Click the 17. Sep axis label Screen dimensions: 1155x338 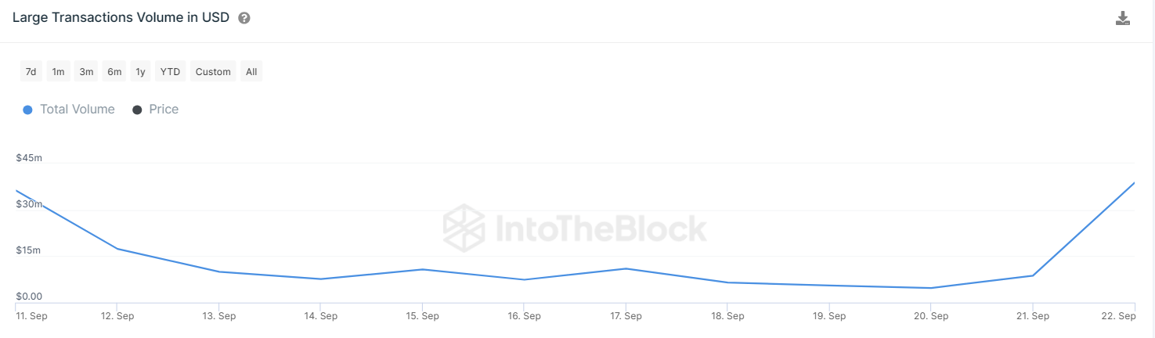click(625, 316)
